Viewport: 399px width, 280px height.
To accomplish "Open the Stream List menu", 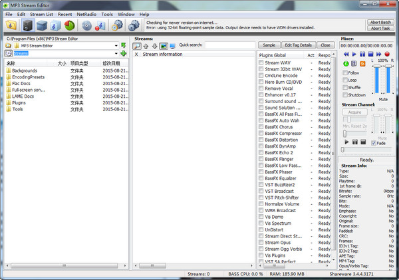I will (x=41, y=14).
